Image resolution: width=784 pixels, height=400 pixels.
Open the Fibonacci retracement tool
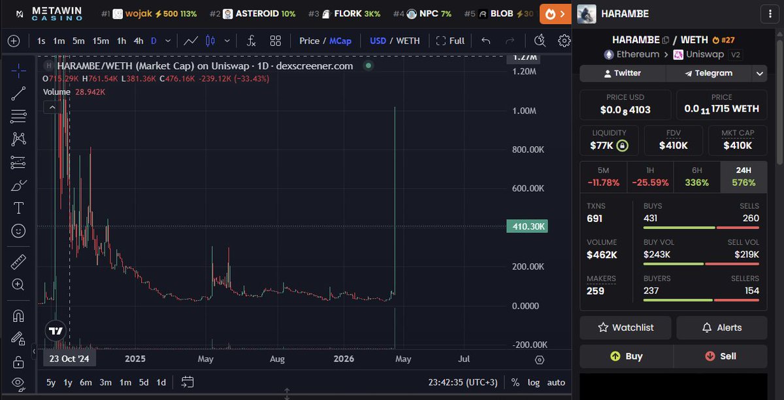[18, 116]
